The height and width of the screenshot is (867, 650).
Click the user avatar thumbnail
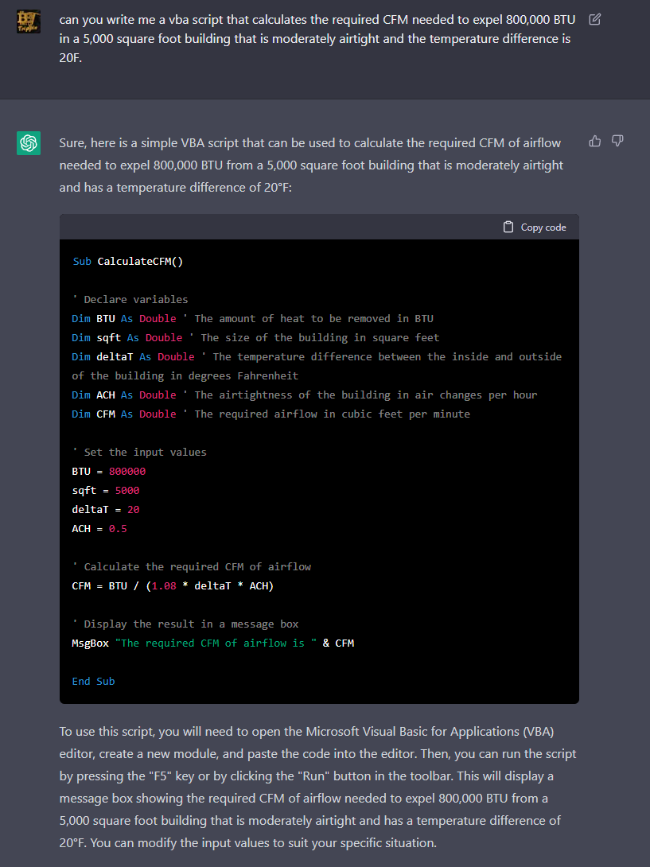click(28, 21)
